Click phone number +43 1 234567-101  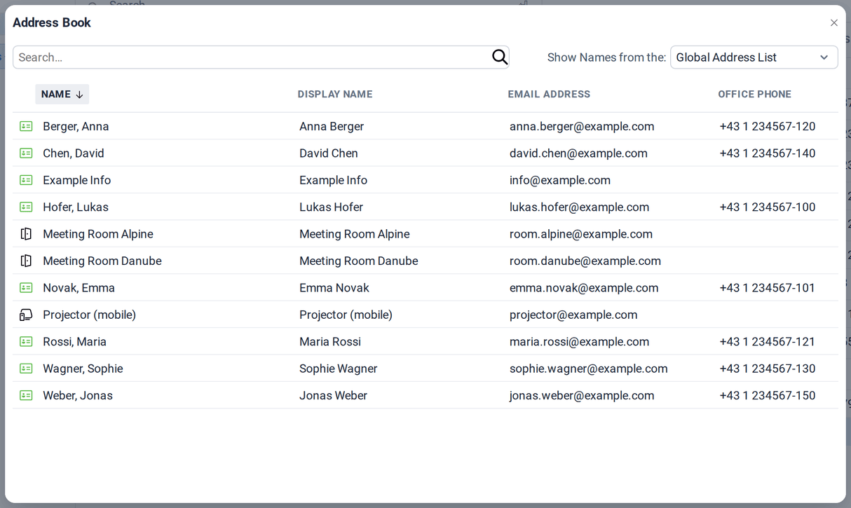point(768,288)
